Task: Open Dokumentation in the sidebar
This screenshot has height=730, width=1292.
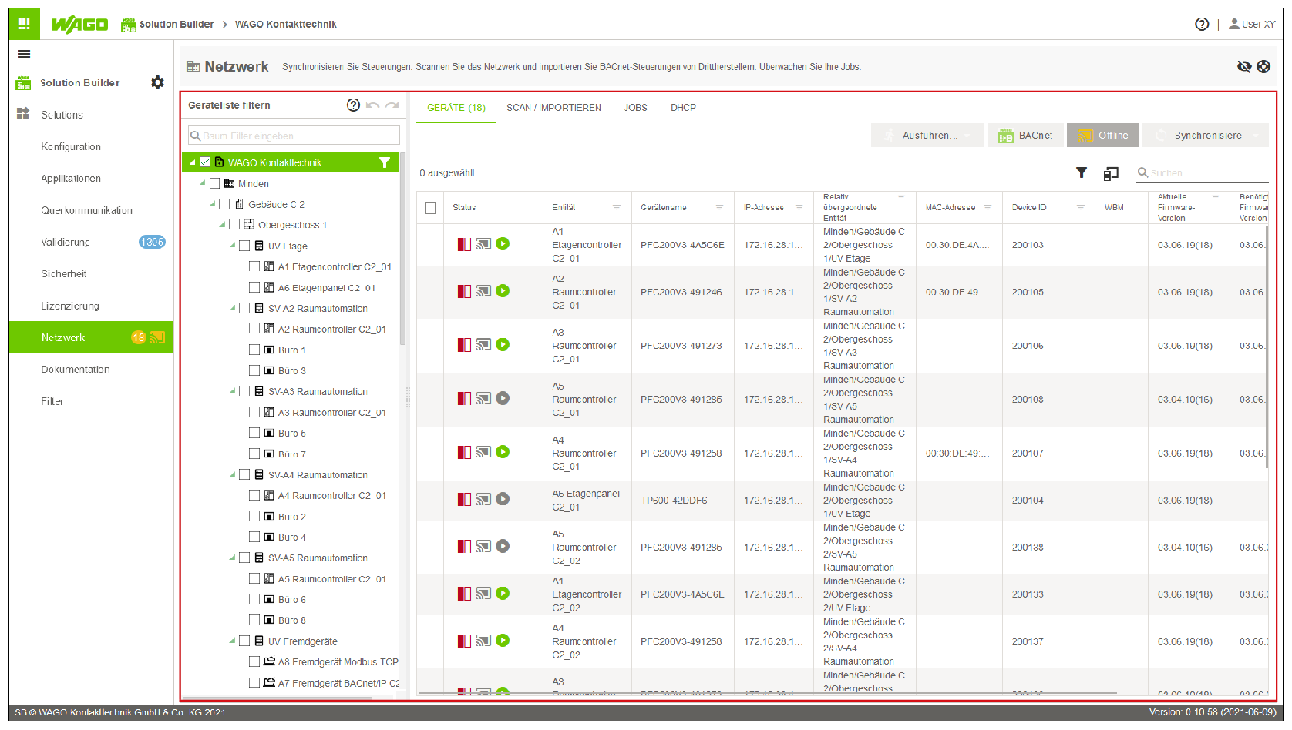Action: [75, 369]
